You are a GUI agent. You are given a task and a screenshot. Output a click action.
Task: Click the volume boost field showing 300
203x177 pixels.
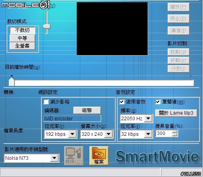pos(164,133)
